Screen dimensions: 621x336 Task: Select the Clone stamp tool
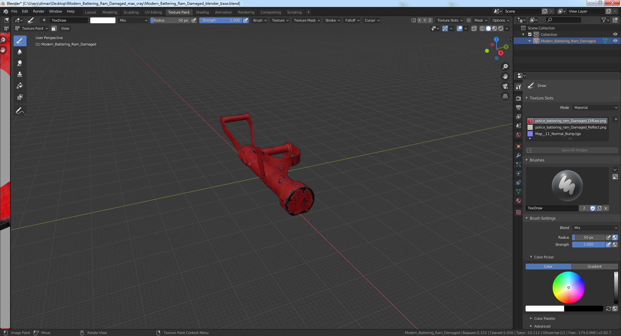coord(20,74)
